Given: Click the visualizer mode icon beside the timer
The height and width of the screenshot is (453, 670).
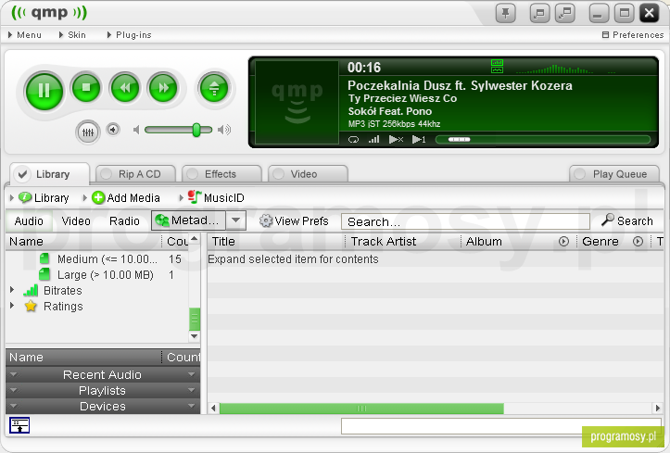Looking at the screenshot, I should tap(497, 67).
